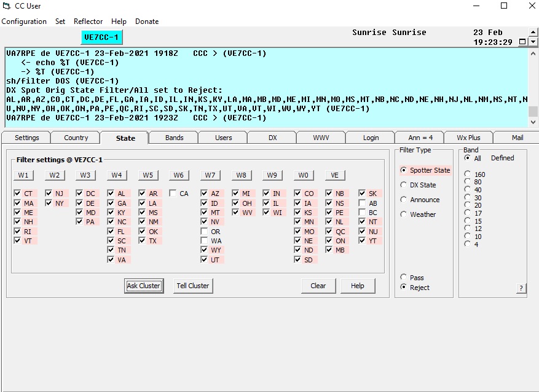Uncheck the CT state checkbox
The height and width of the screenshot is (392, 539).
tap(18, 194)
